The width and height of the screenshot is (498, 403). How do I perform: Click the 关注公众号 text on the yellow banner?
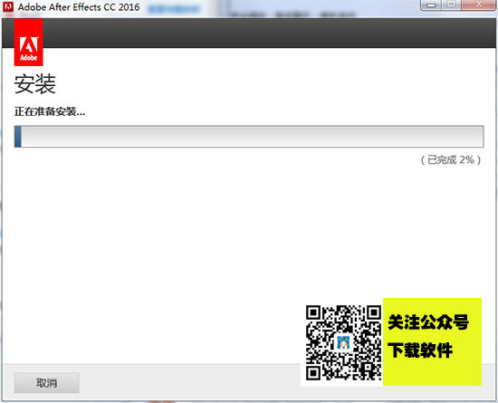point(428,322)
